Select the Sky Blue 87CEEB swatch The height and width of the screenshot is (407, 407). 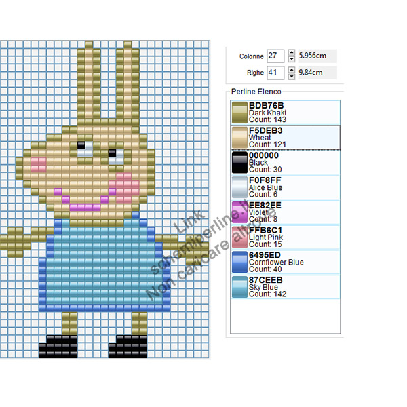pos(239,287)
